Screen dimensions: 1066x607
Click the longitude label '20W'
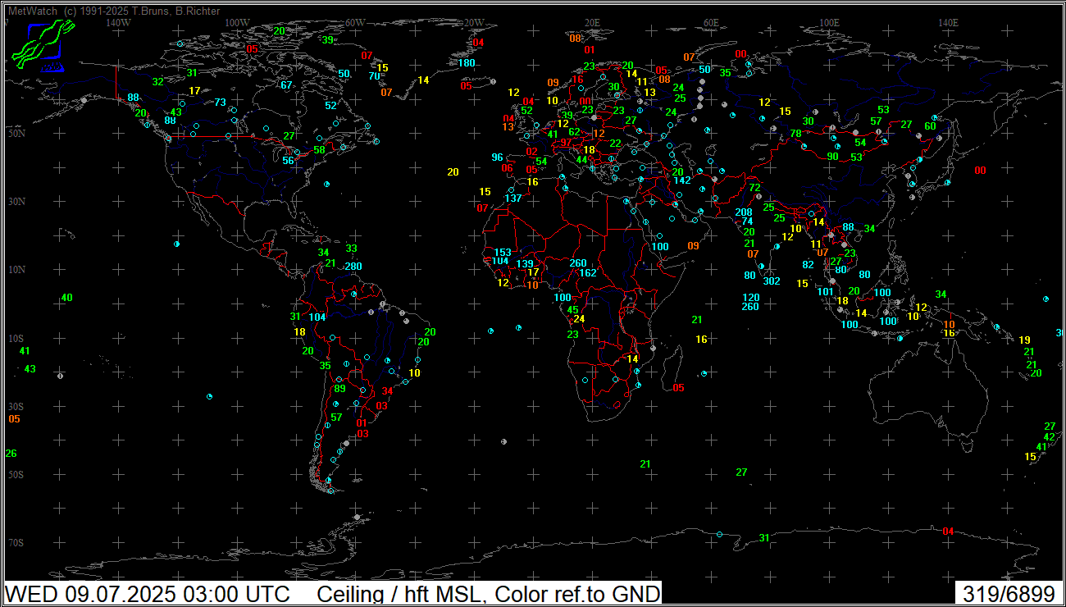[x=474, y=22]
